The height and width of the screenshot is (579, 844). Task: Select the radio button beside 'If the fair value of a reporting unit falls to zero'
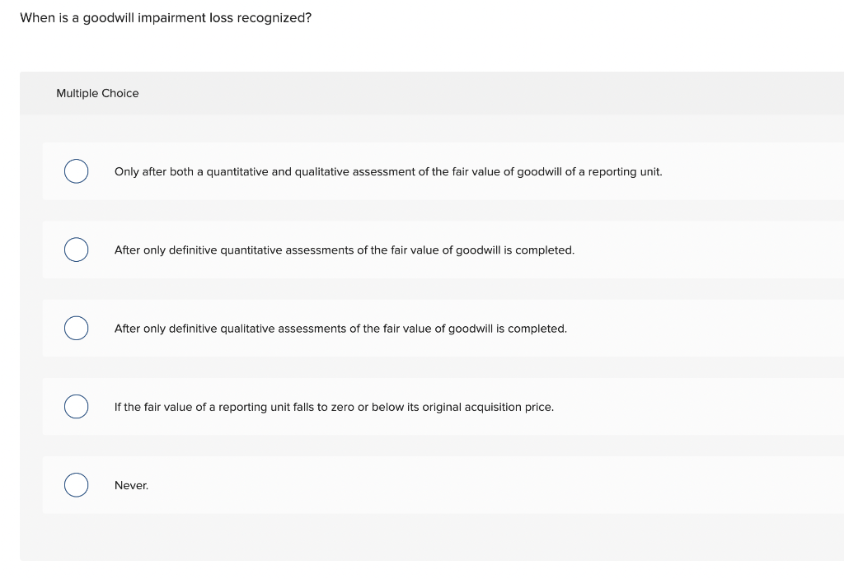point(76,406)
